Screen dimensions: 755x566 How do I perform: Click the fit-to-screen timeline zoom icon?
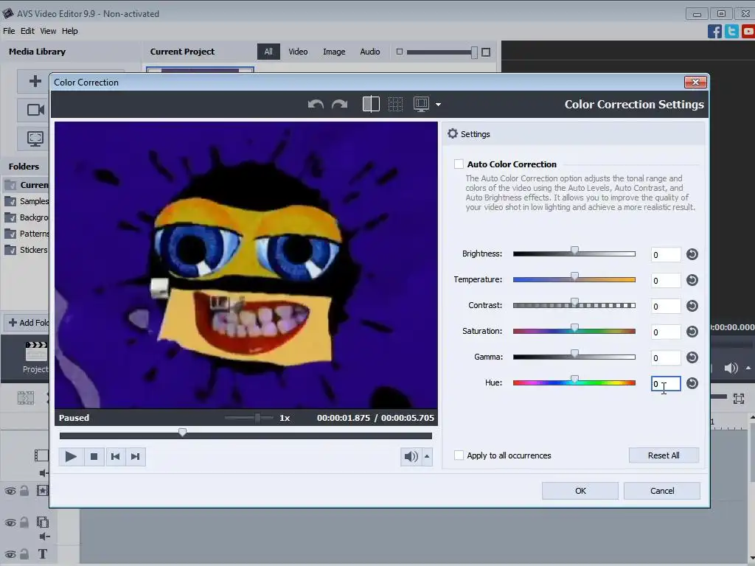739,399
